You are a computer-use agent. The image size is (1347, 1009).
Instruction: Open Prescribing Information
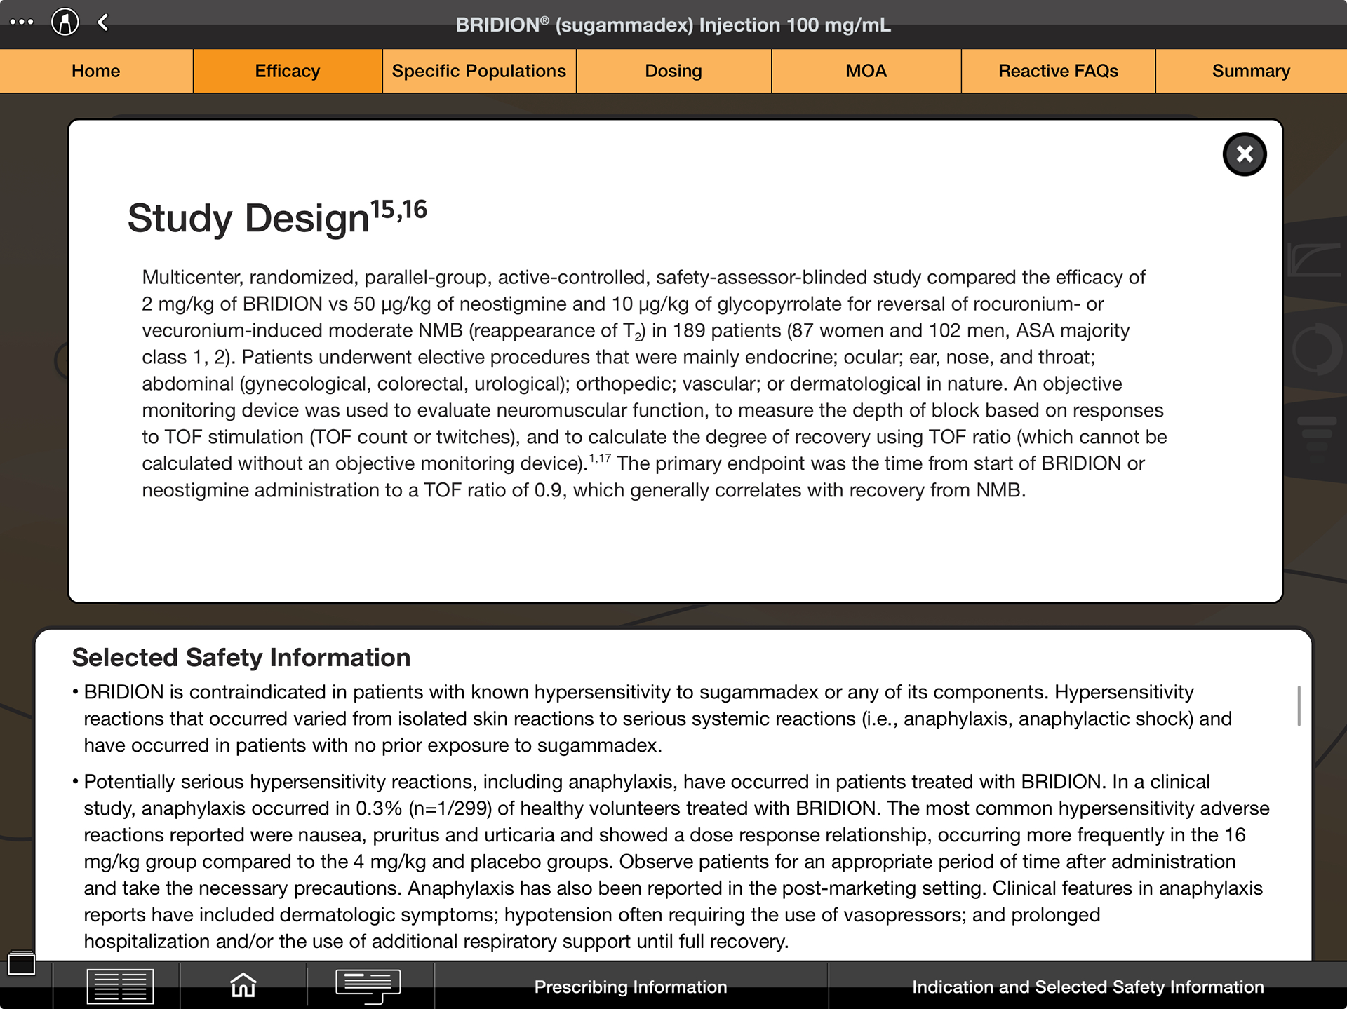pyautogui.click(x=631, y=987)
